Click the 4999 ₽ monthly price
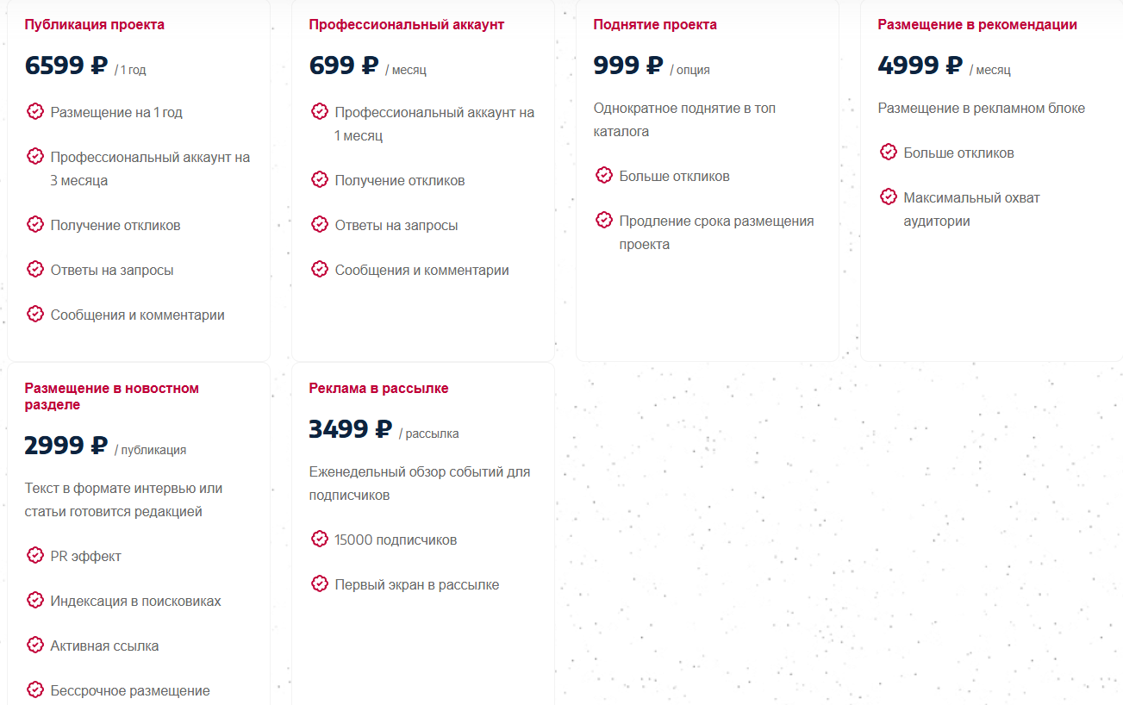This screenshot has width=1123, height=705. tap(920, 66)
